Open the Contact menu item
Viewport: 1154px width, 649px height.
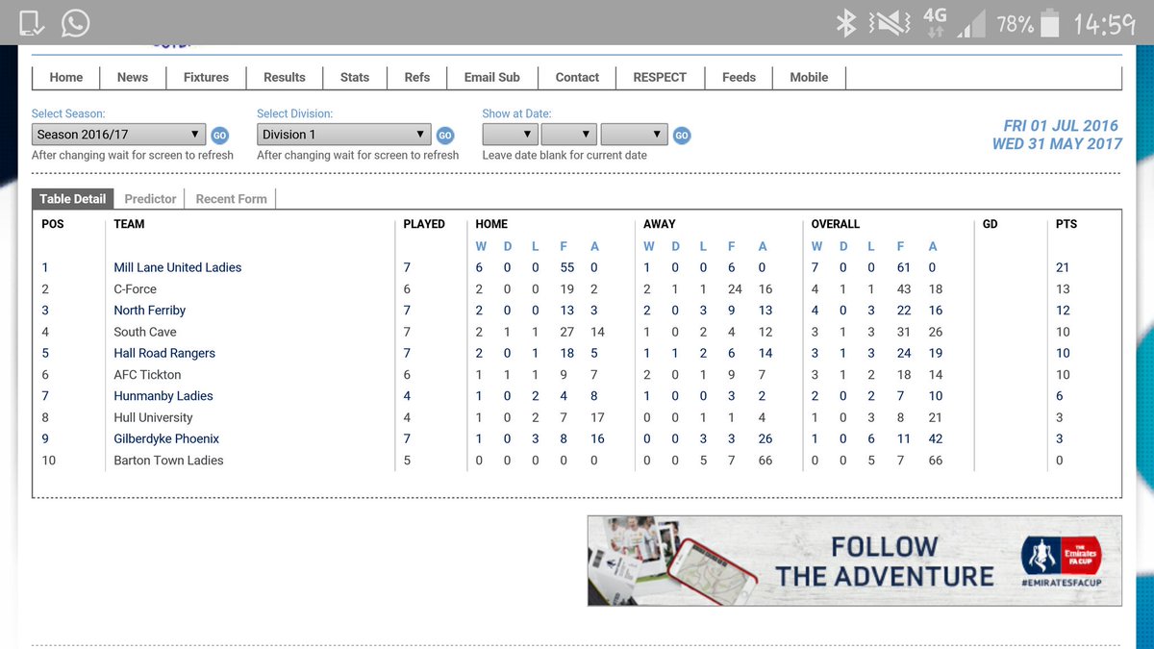(x=577, y=77)
